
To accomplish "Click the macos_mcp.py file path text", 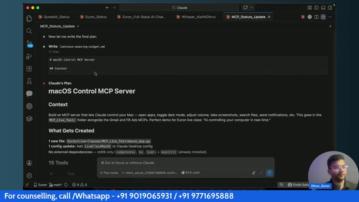I will [x=109, y=141].
